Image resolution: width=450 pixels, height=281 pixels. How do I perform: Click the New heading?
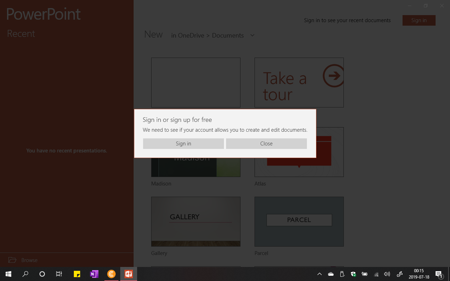153,34
